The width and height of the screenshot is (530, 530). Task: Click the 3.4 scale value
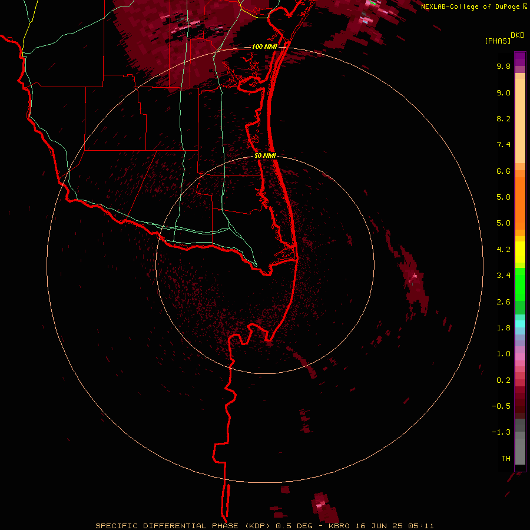pos(503,276)
